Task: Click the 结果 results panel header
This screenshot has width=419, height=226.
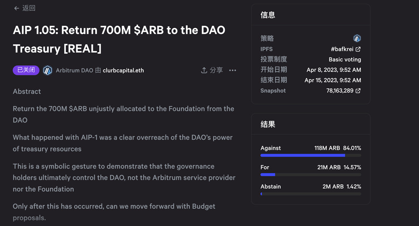Action: pos(268,124)
